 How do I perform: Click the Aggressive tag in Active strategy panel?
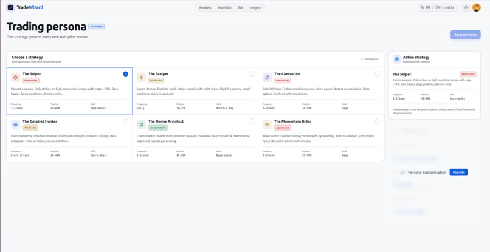pyautogui.click(x=468, y=74)
